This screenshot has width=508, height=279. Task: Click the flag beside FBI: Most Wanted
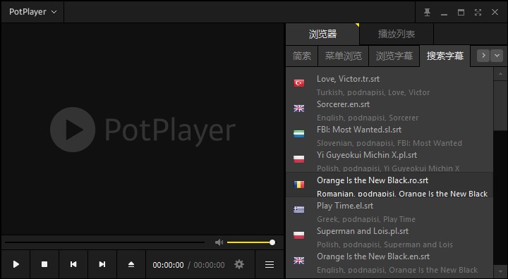(298, 133)
